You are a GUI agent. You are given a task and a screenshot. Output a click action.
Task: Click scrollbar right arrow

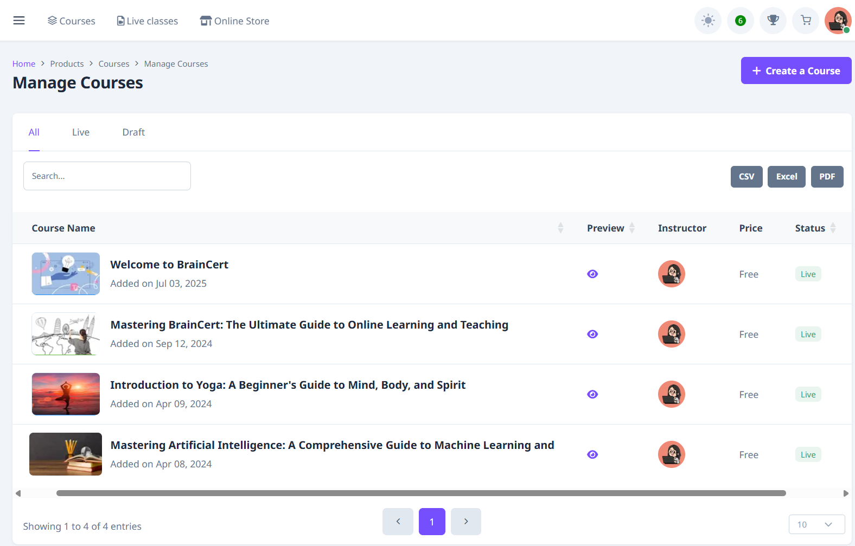[846, 493]
